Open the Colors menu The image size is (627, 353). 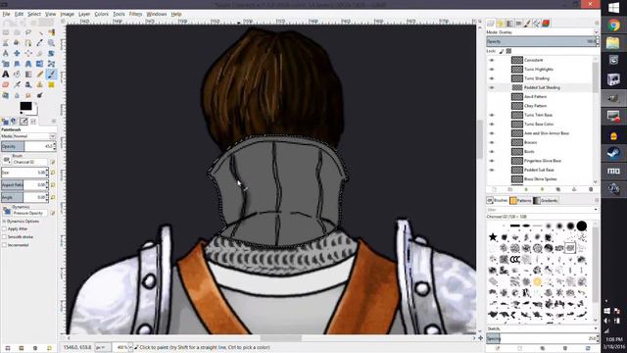pyautogui.click(x=101, y=14)
